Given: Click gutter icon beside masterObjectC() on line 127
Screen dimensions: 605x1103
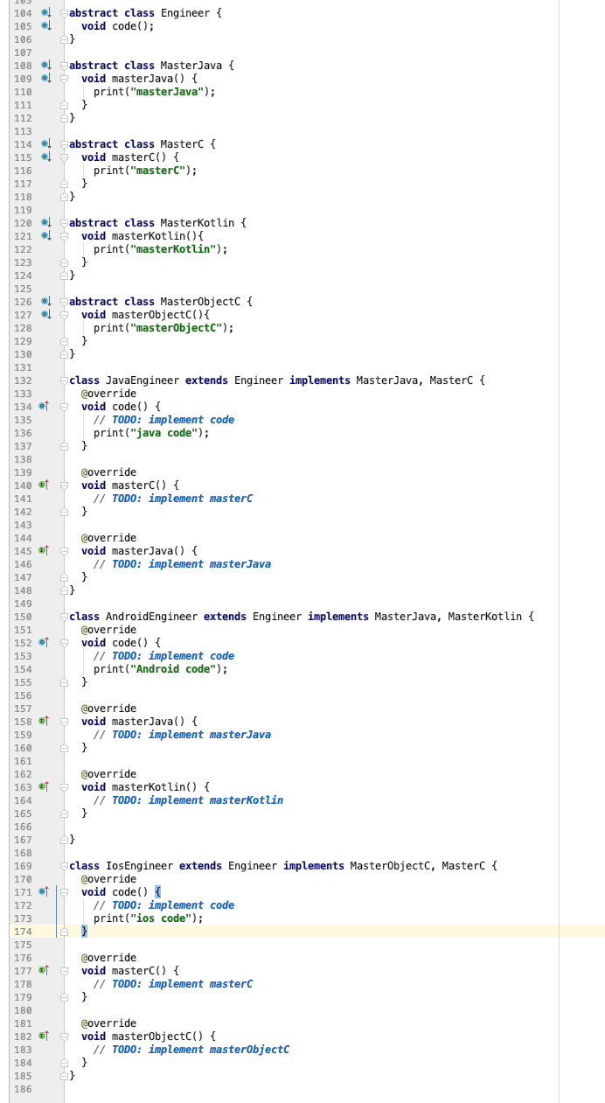Looking at the screenshot, I should coord(46,315).
